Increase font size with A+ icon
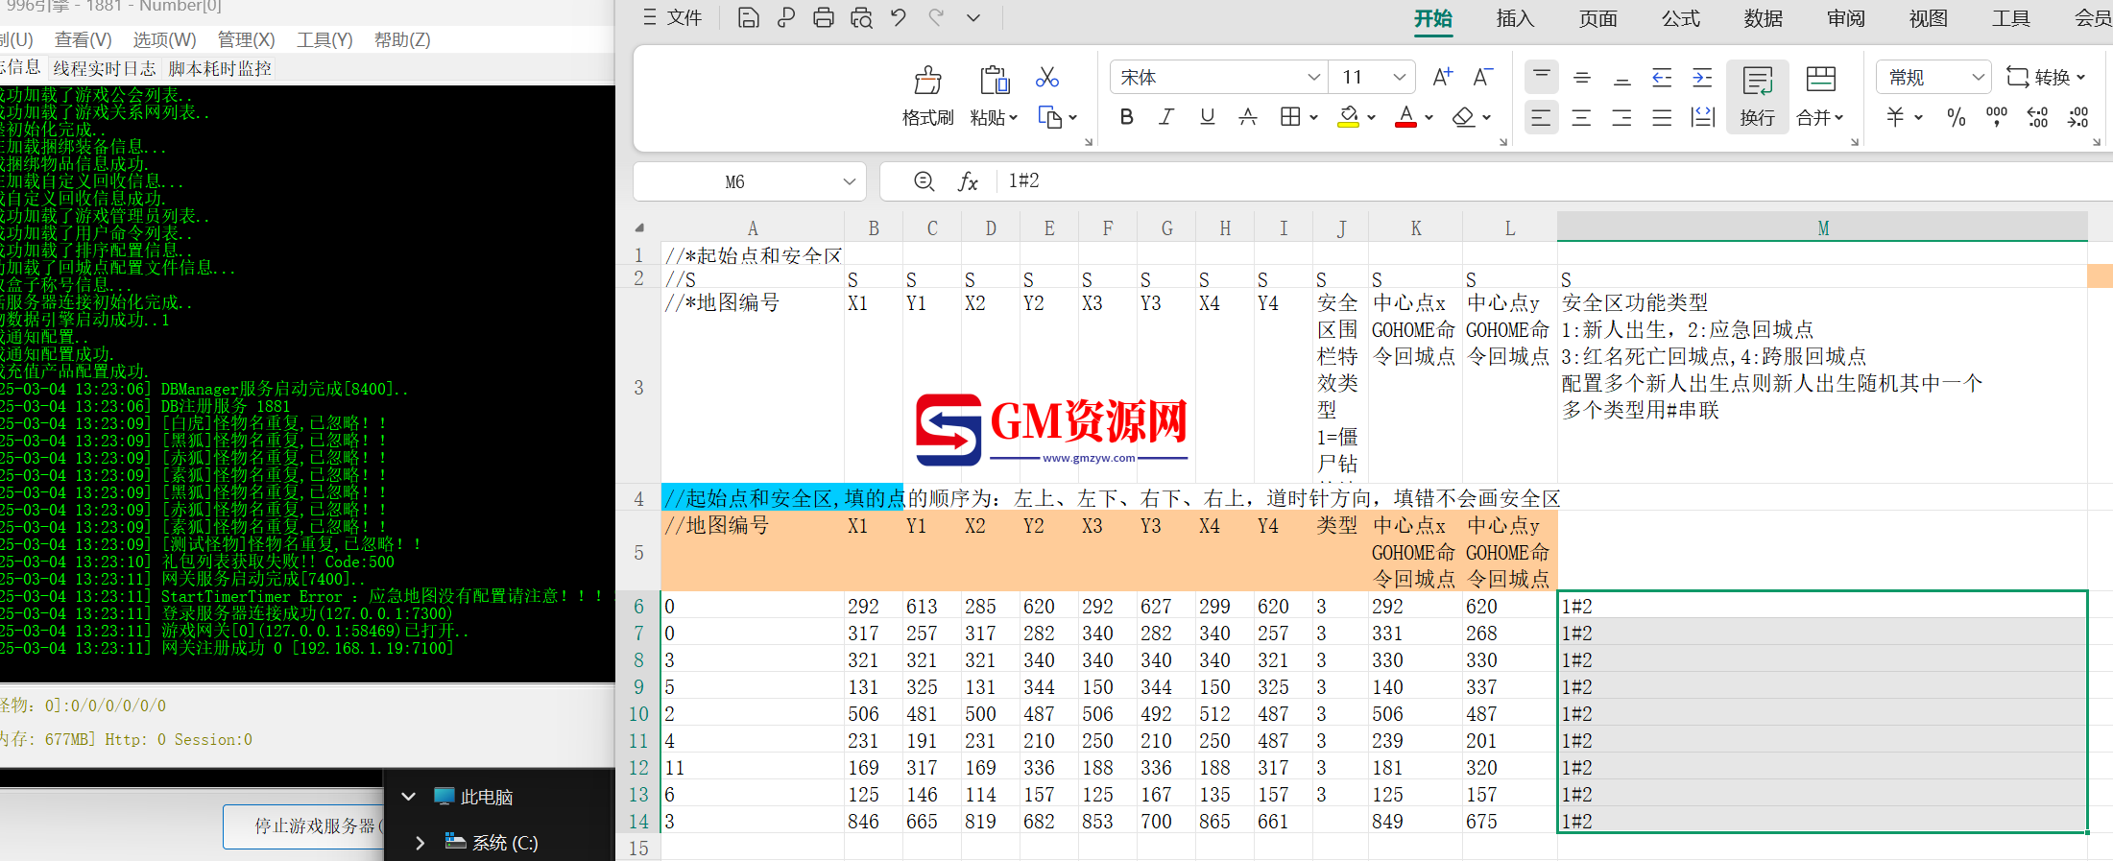Image resolution: width=2113 pixels, height=861 pixels. [x=1442, y=77]
